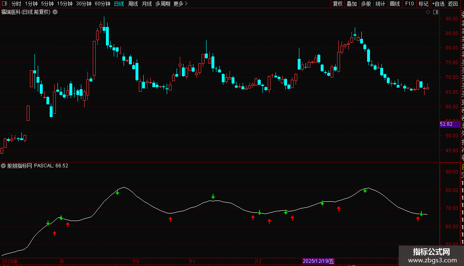The image size is (464, 266).
Task: Click the month 9 tick on time axis
Action: tap(62, 261)
